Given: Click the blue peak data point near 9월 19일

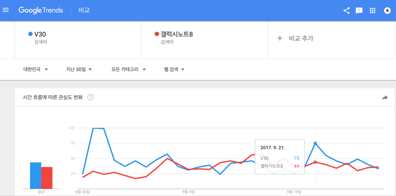Looking at the screenshot, I should (315, 143).
